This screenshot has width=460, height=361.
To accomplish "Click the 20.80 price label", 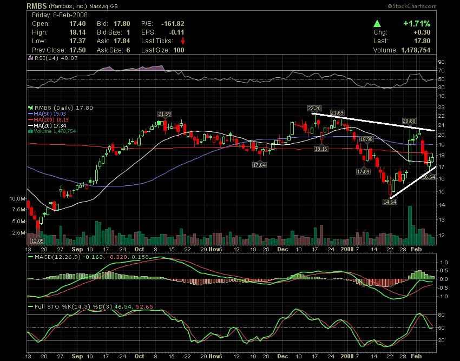I will [409, 121].
